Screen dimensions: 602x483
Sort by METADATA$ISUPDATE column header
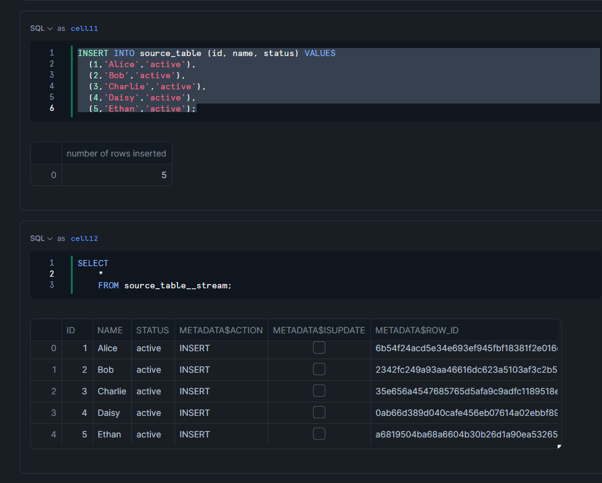tap(319, 330)
